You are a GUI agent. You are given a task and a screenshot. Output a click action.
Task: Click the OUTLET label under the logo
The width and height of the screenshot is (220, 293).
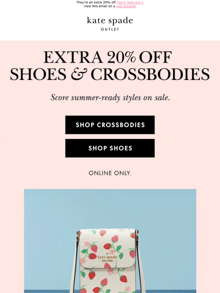[110, 29]
